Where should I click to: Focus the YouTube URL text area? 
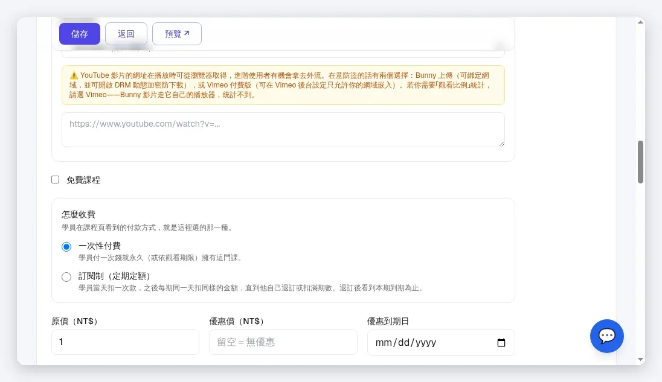point(283,130)
